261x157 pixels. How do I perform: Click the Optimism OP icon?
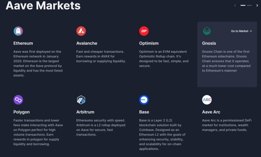144,31
